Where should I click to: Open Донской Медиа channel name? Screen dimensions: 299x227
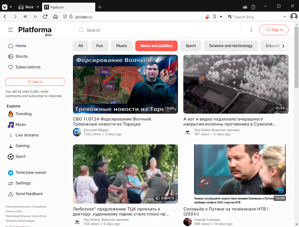(x=96, y=130)
